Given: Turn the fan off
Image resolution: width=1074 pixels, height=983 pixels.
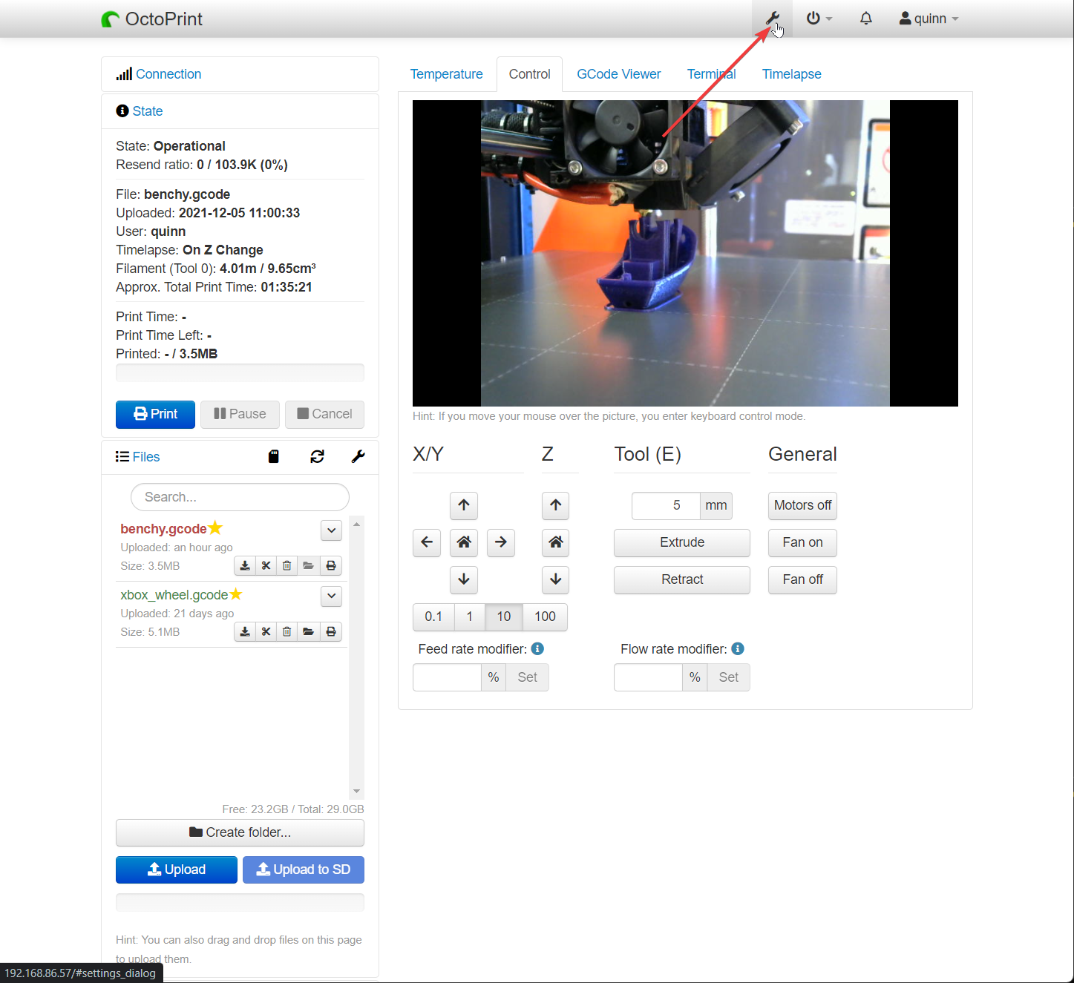Looking at the screenshot, I should coord(802,579).
